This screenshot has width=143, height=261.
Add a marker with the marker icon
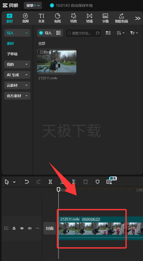click(98, 182)
